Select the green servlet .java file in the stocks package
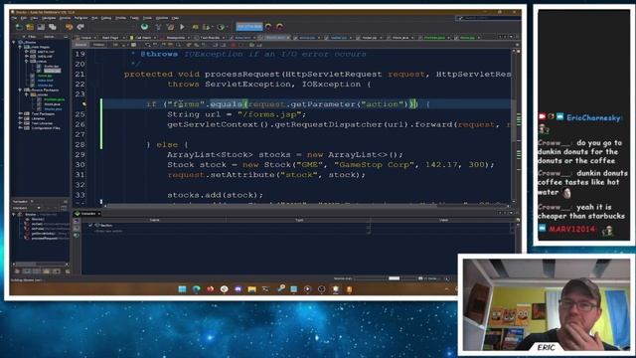Screen dimensions: 636x358 [54, 99]
